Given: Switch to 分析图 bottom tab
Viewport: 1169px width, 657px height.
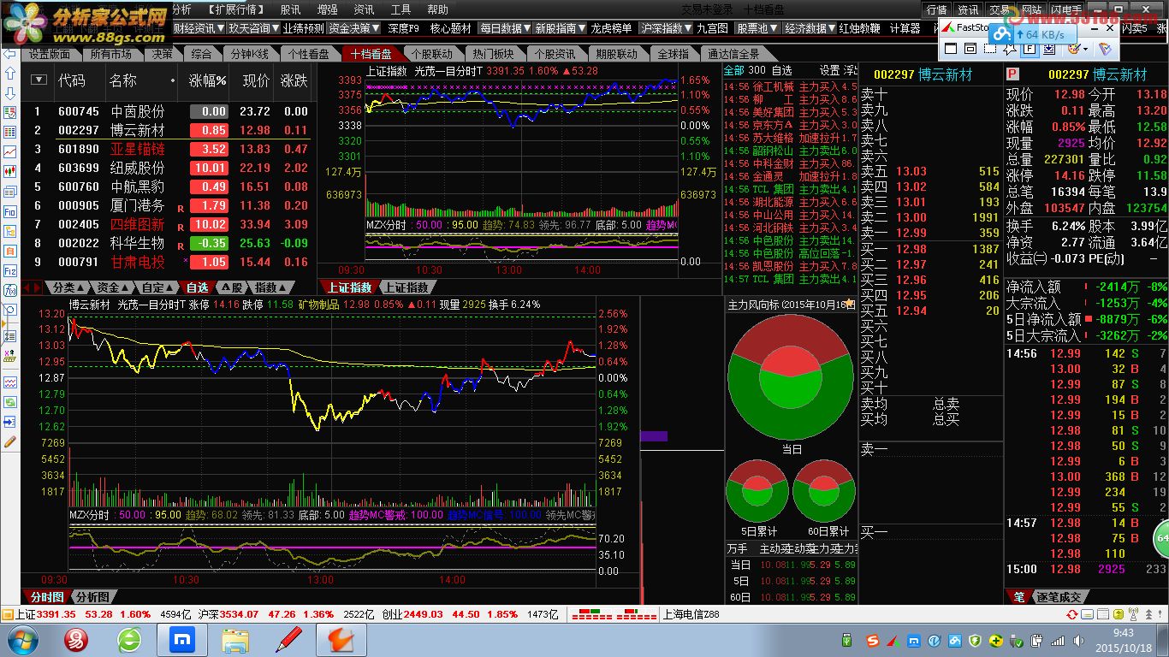Looking at the screenshot, I should click(x=92, y=597).
